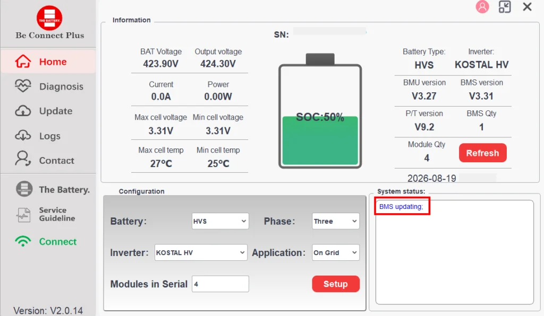Click the SN: label
Image resolution: width=544 pixels, height=316 pixels.
pyautogui.click(x=282, y=34)
